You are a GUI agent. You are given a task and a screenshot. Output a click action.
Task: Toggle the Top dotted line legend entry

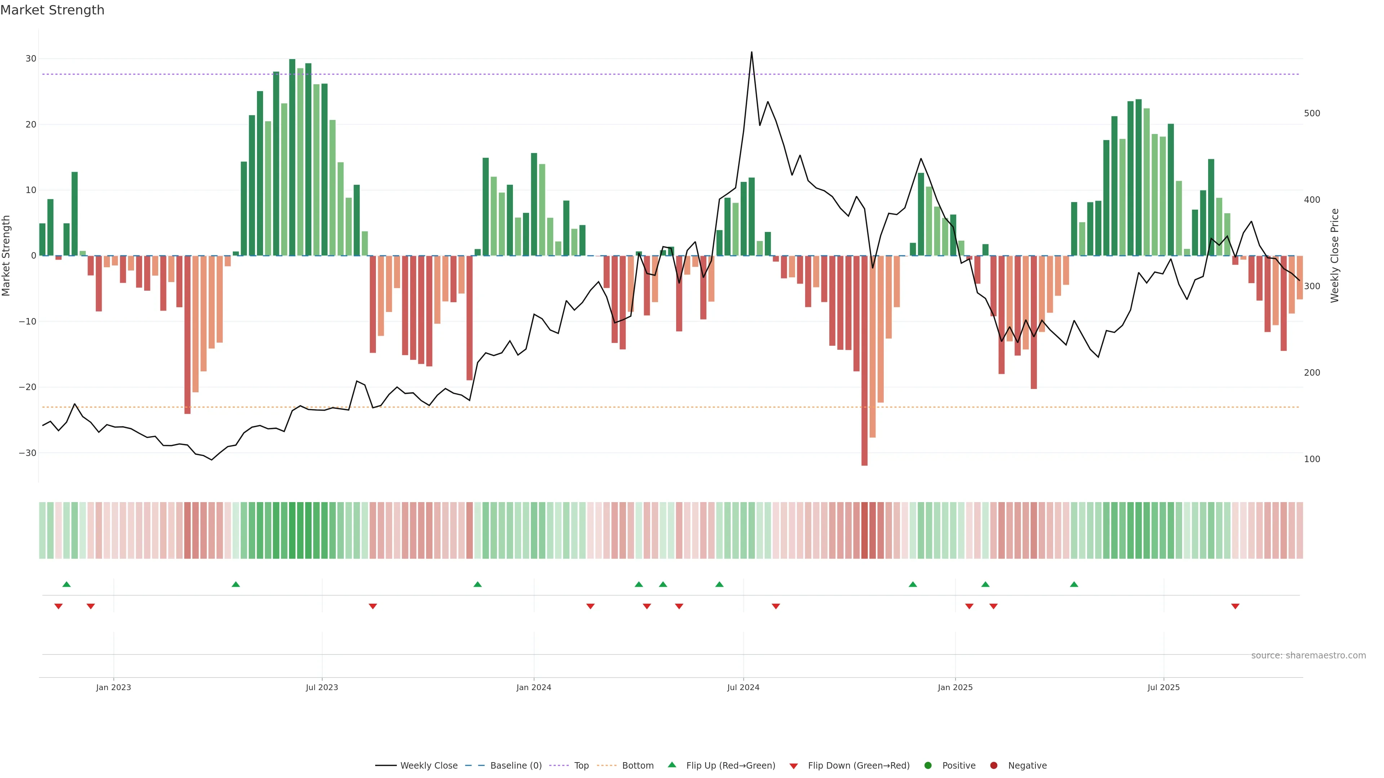(581, 765)
